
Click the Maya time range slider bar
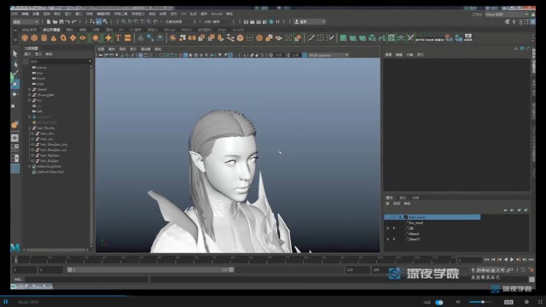151,270
